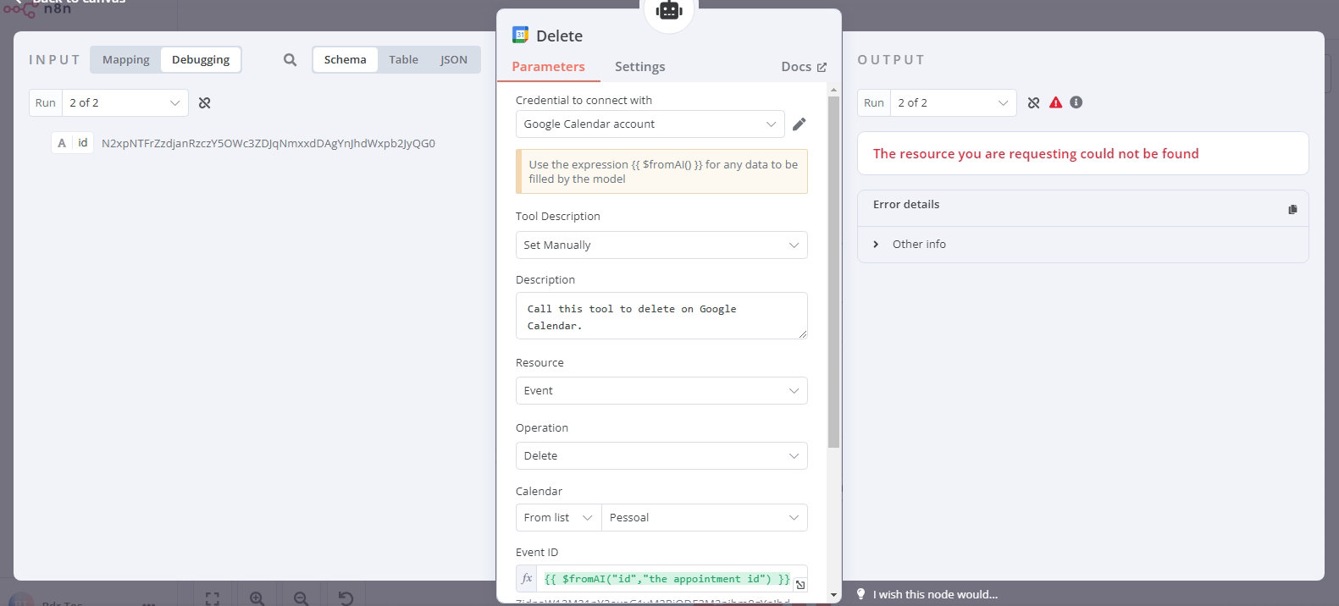Click the fx expression icon for Event ID

(527, 579)
